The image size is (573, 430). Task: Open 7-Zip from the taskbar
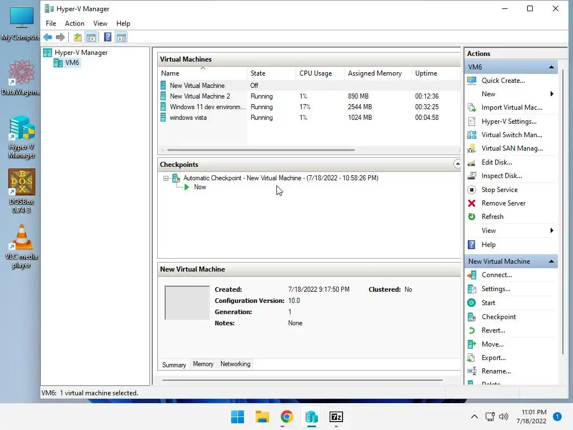[336, 417]
